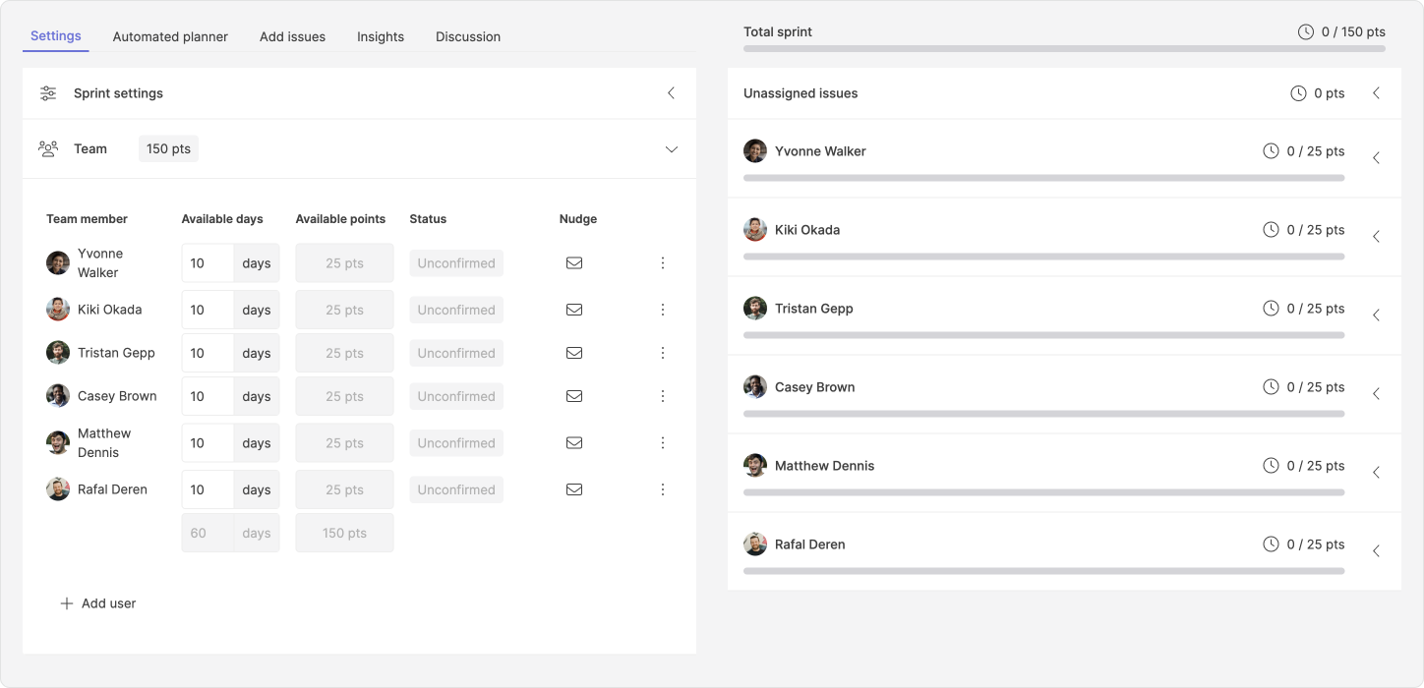Image resolution: width=1424 pixels, height=688 pixels.
Task: Collapse the Team section chevron
Action: coord(671,149)
